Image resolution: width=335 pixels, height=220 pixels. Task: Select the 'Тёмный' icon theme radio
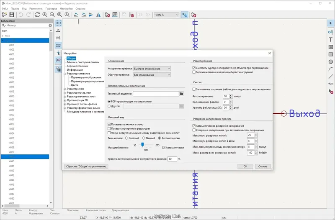click(144, 138)
